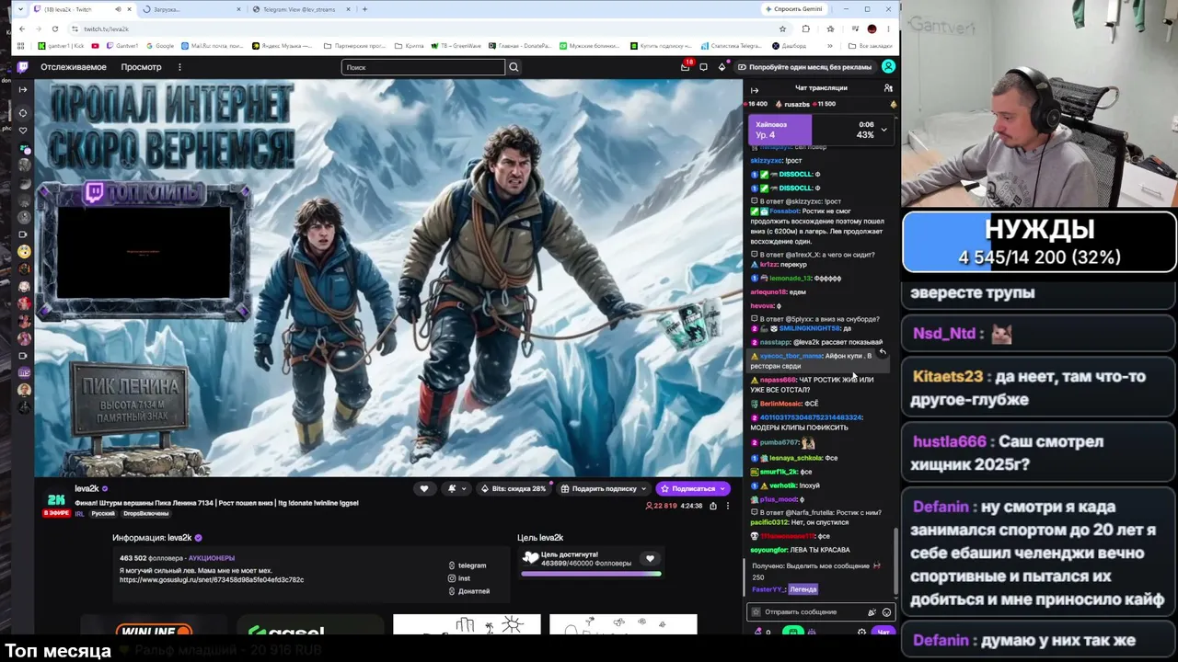The image size is (1178, 662).
Task: Open a new browser tab
Action: pos(364,9)
